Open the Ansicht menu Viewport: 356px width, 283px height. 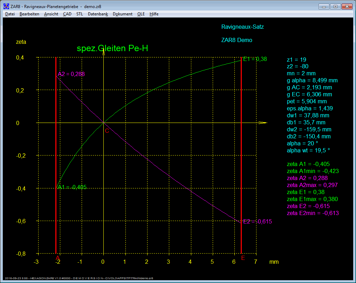[x=51, y=14]
